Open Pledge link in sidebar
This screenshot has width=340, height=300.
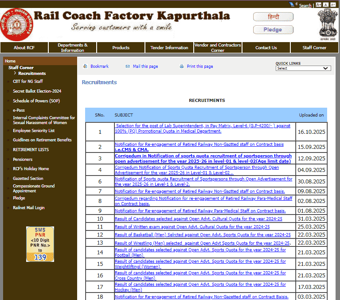coord(19,198)
